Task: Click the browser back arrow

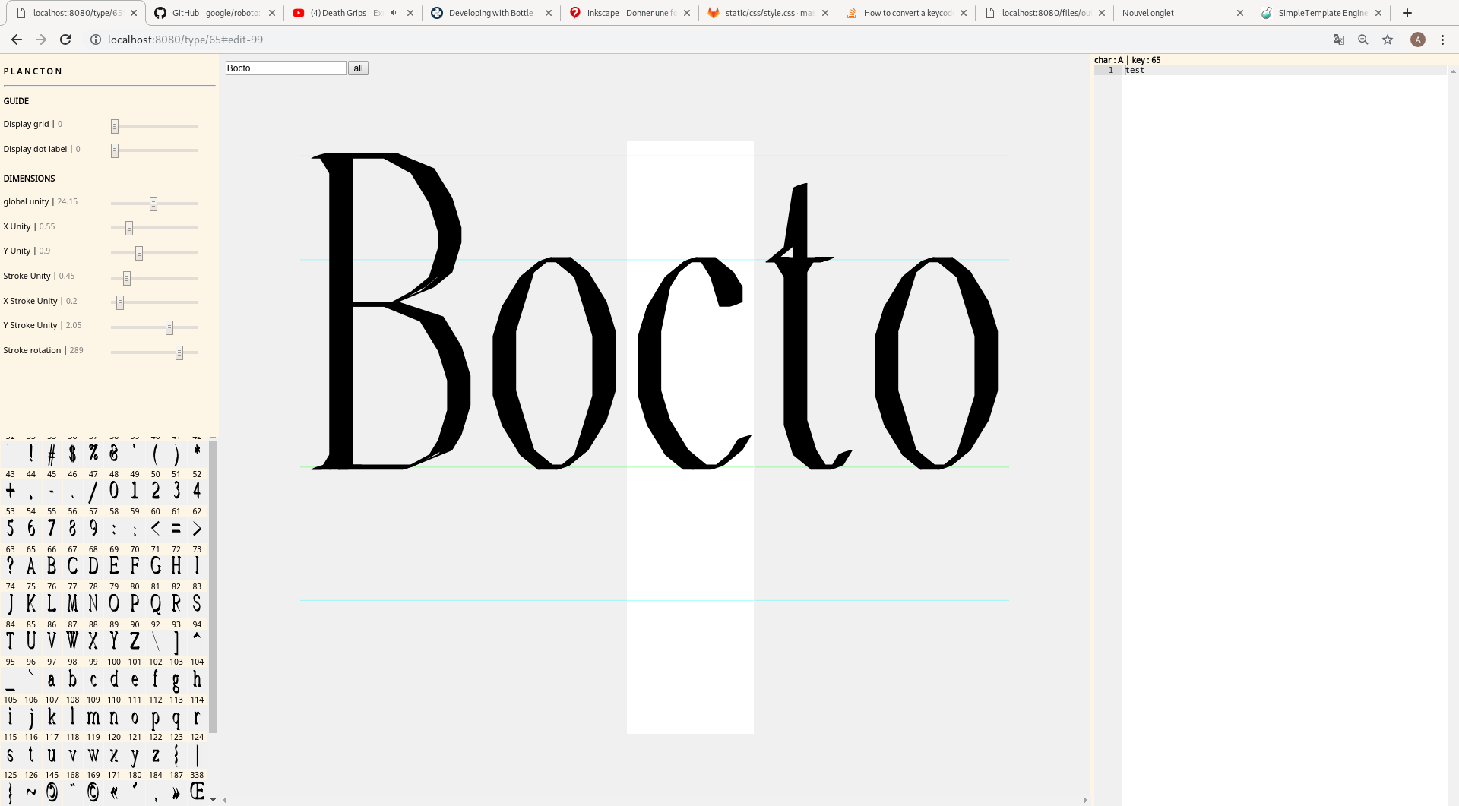Action: pyautogui.click(x=17, y=40)
